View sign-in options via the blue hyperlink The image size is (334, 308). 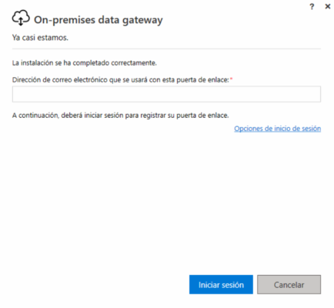pyautogui.click(x=277, y=129)
